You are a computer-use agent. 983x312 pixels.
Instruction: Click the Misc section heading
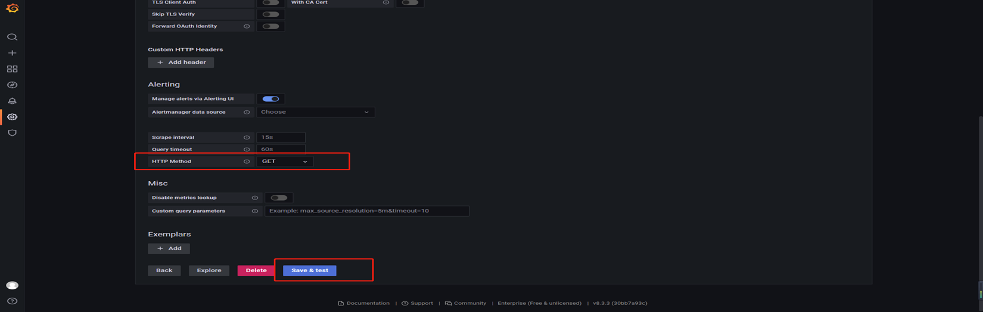(158, 183)
